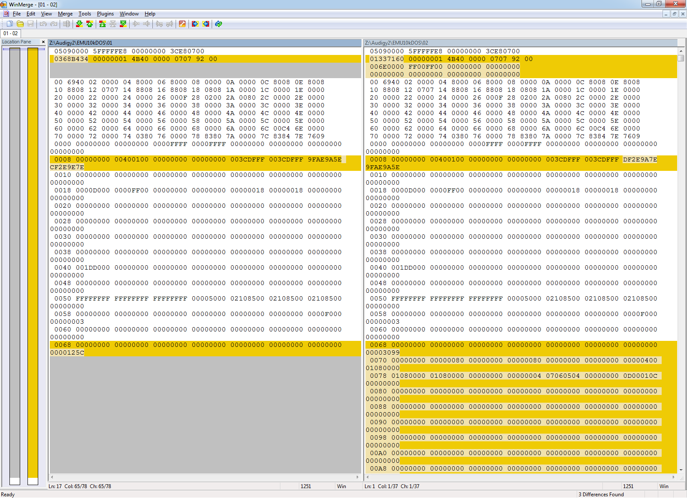Click the Copy All to Right icon
The height and width of the screenshot is (498, 687).
(195, 24)
